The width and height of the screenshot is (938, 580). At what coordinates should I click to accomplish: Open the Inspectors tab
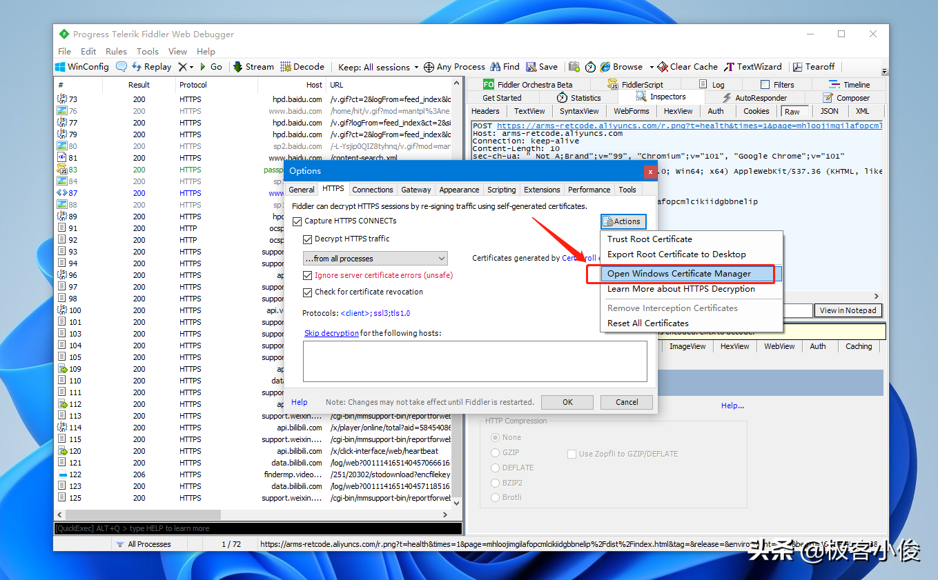click(x=661, y=97)
